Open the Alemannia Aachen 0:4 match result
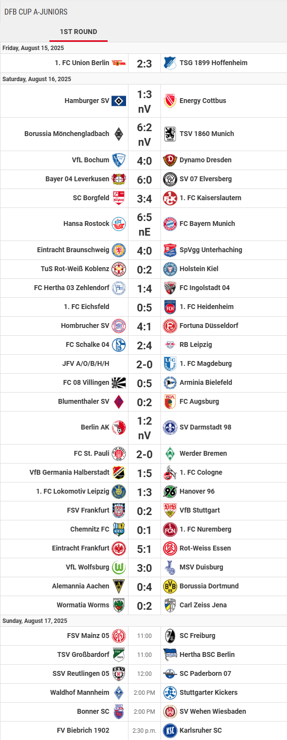Screen dimensions: 287x740 coord(144,586)
